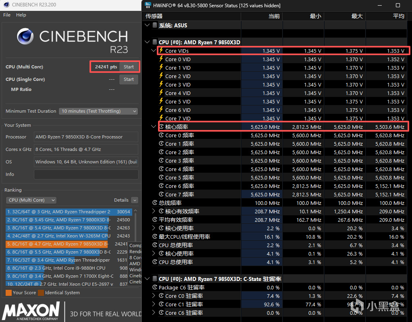
Task: Click the 最大 column header
Action: pos(345,16)
